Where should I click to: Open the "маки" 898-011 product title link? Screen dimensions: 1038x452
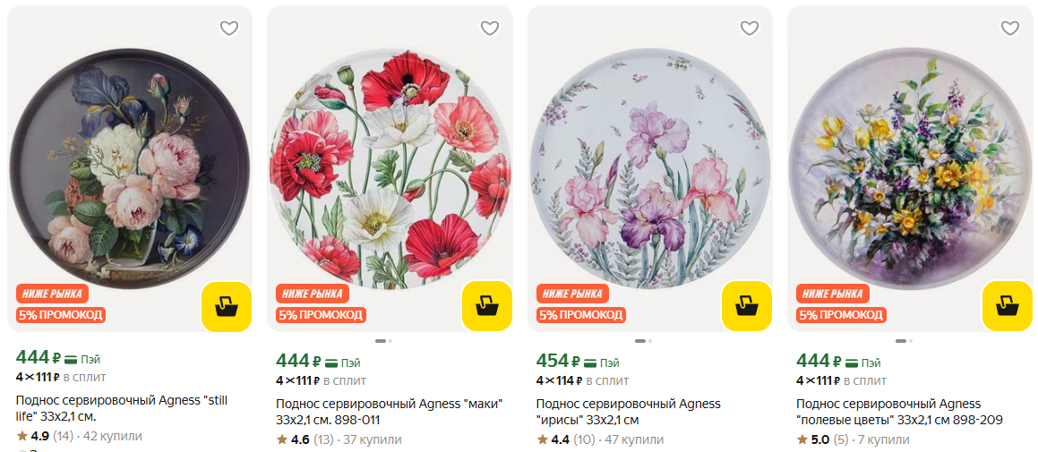tap(389, 412)
